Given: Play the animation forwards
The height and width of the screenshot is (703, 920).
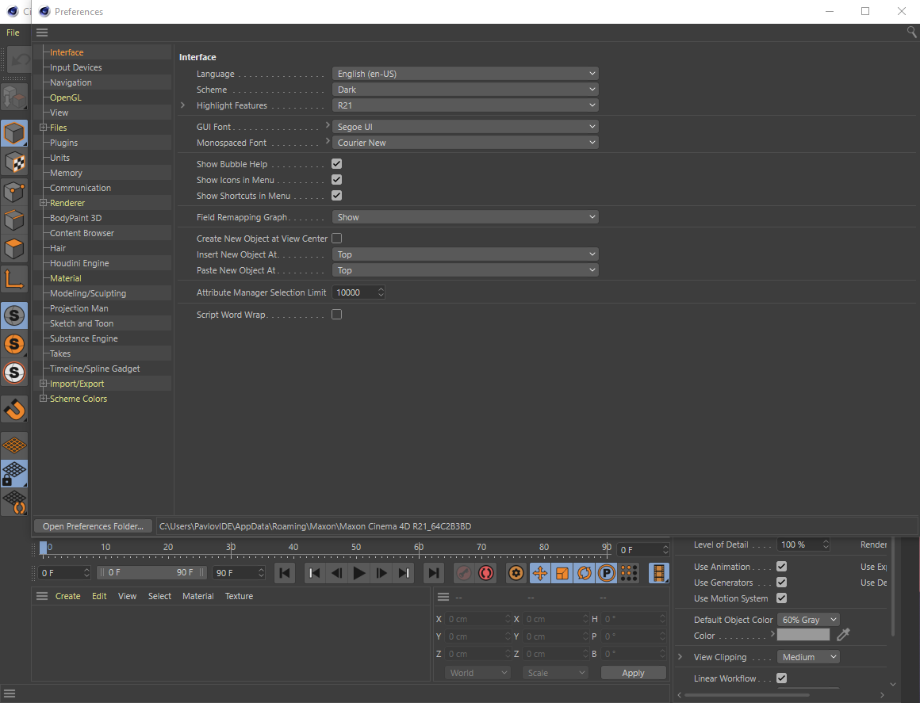Looking at the screenshot, I should [359, 573].
